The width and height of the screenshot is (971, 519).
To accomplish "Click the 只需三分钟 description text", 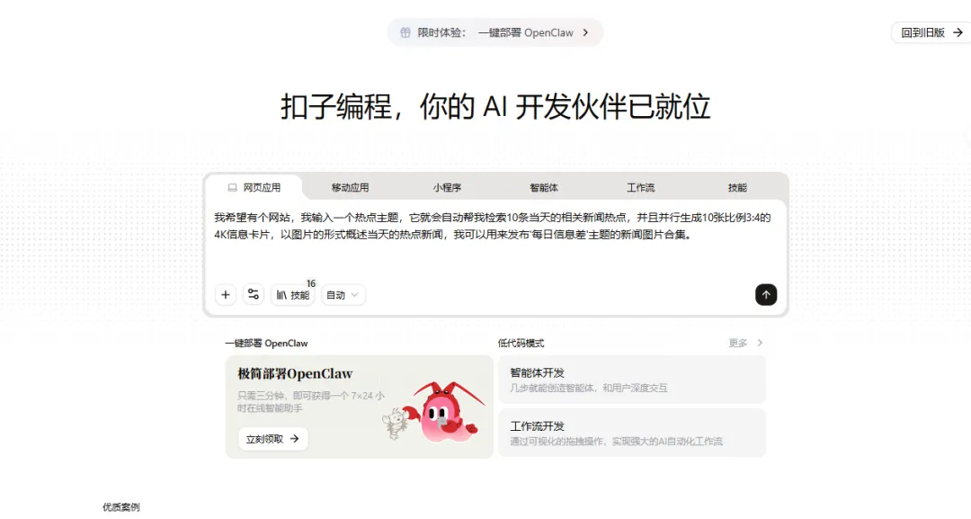I will (311, 401).
